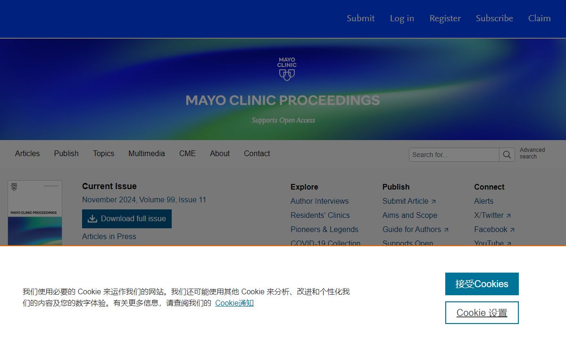
Task: Open the X/Twitter link
Action: click(x=492, y=215)
